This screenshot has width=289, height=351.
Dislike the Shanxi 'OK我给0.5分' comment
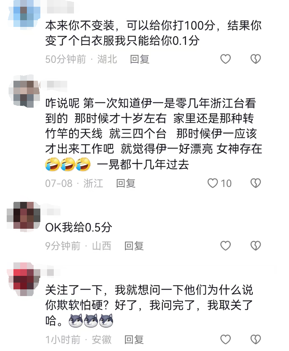(255, 246)
